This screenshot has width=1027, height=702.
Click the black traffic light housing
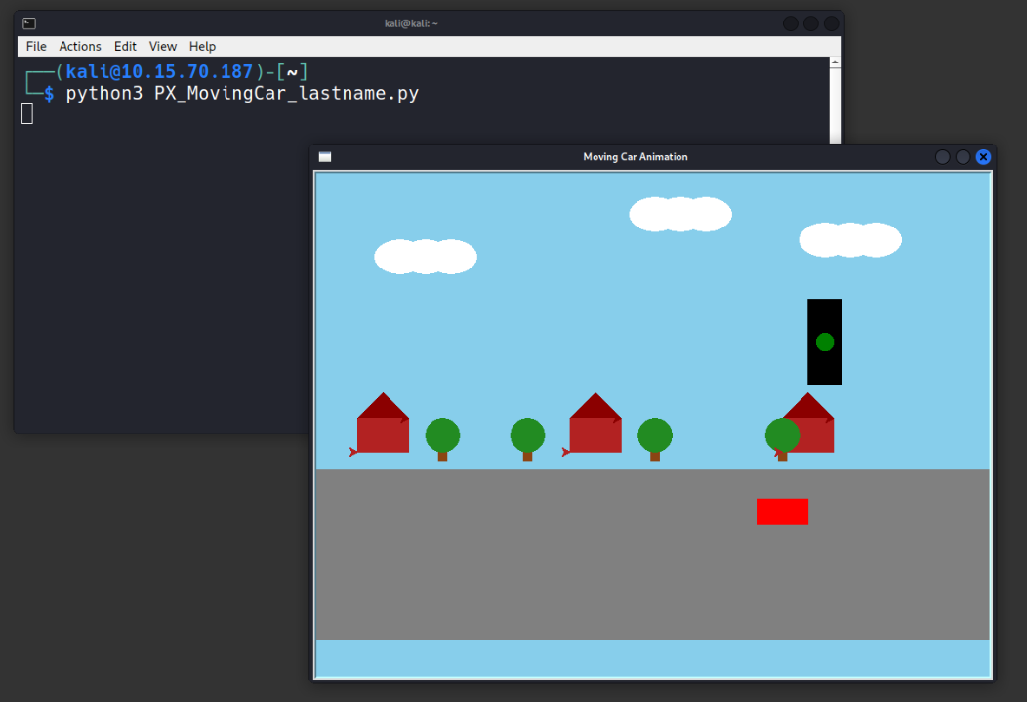click(x=825, y=314)
